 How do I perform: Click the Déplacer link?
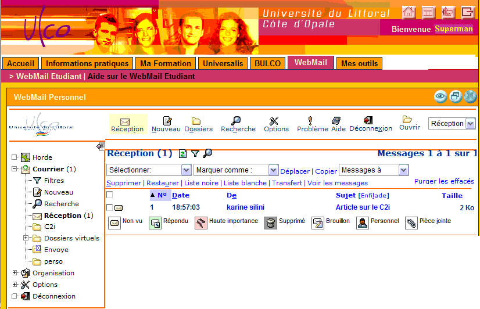coord(295,171)
